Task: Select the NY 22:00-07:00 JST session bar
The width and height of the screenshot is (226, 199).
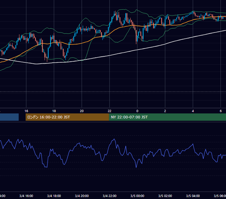Action: 167,117
